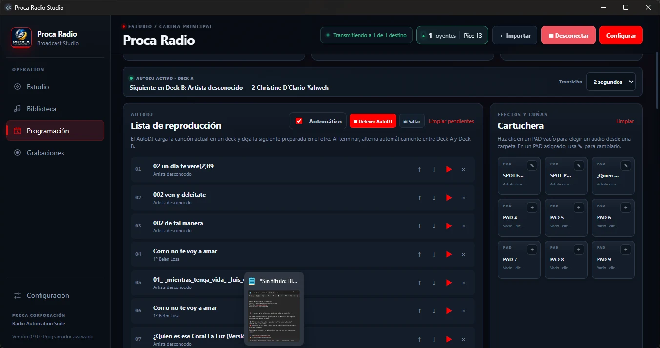Move up track 04 Como no te voy a amar
The width and height of the screenshot is (660, 348).
(420, 254)
